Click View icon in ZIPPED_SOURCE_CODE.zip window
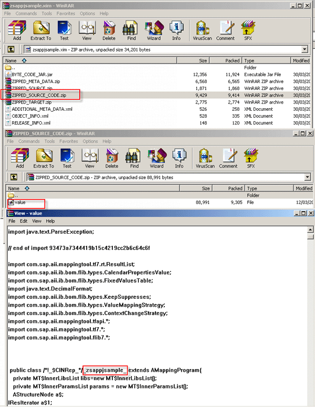315x407 pixels. 90,158
